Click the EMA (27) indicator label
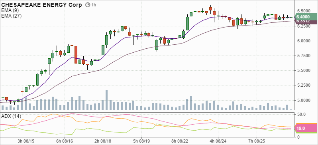This screenshot has height=145, width=318. (11, 16)
